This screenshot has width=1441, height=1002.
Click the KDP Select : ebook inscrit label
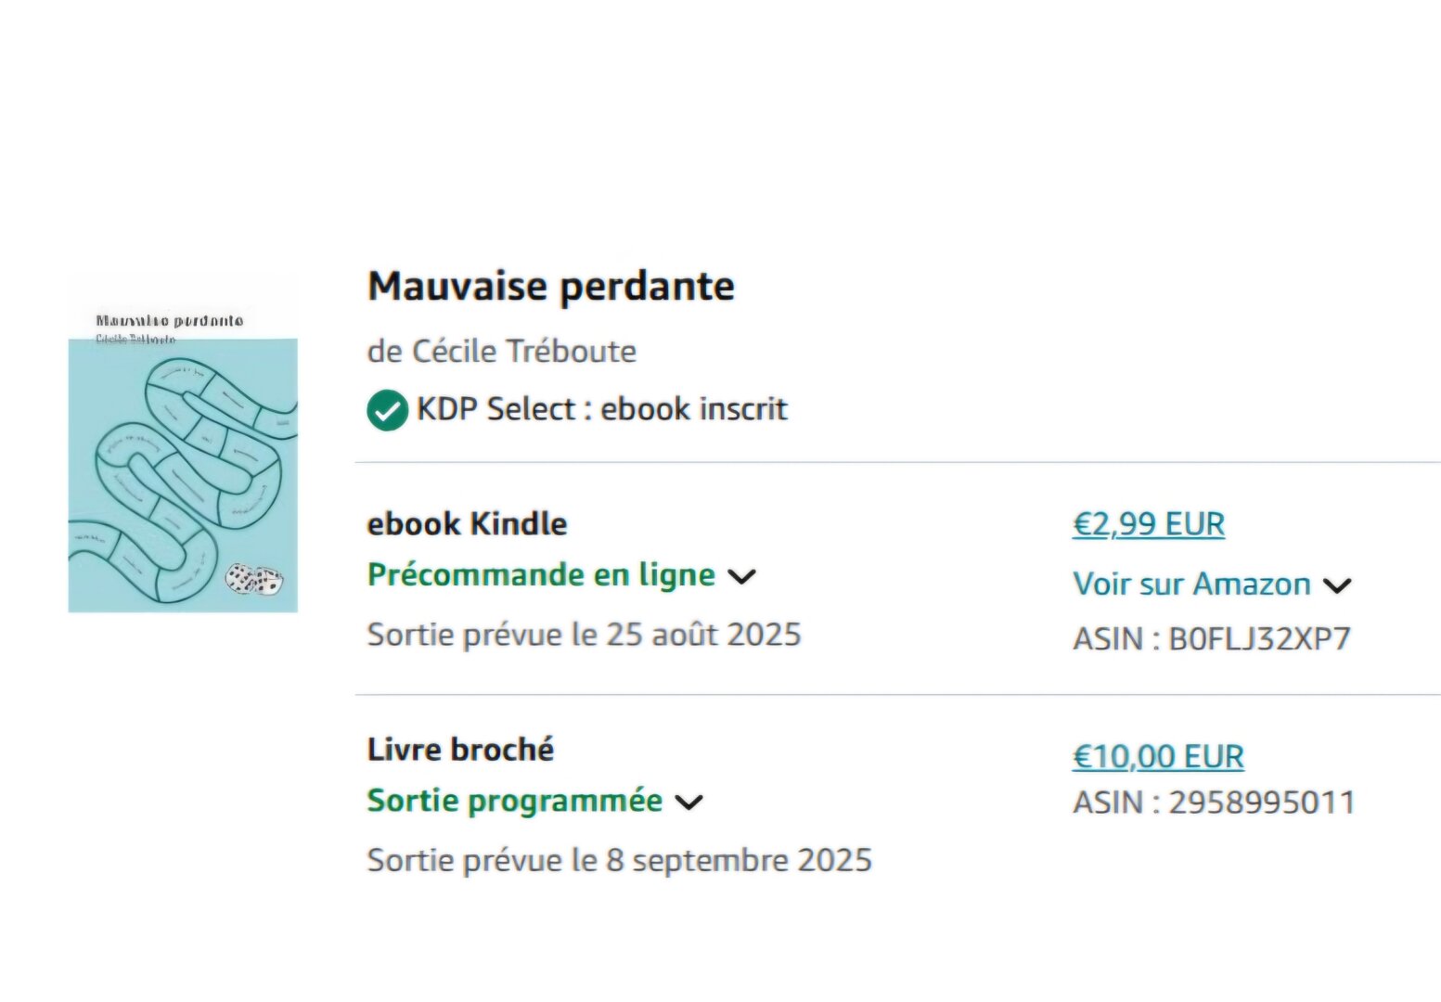click(x=601, y=409)
